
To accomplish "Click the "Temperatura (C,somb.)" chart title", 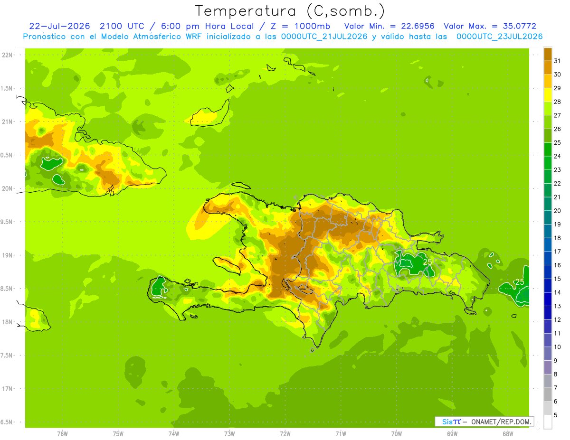I will click(290, 10).
